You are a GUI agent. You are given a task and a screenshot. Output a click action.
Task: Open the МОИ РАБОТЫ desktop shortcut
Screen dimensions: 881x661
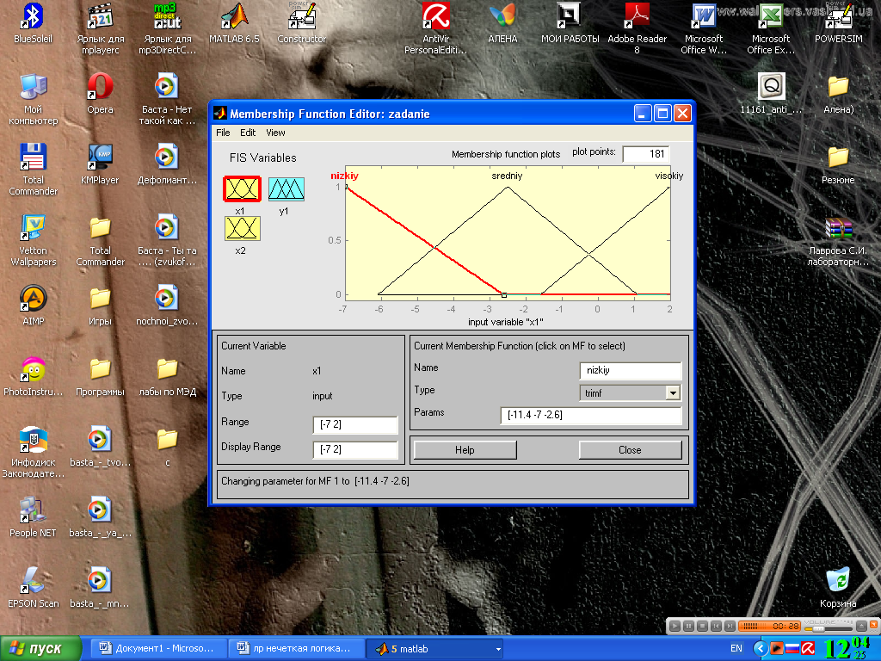[570, 22]
